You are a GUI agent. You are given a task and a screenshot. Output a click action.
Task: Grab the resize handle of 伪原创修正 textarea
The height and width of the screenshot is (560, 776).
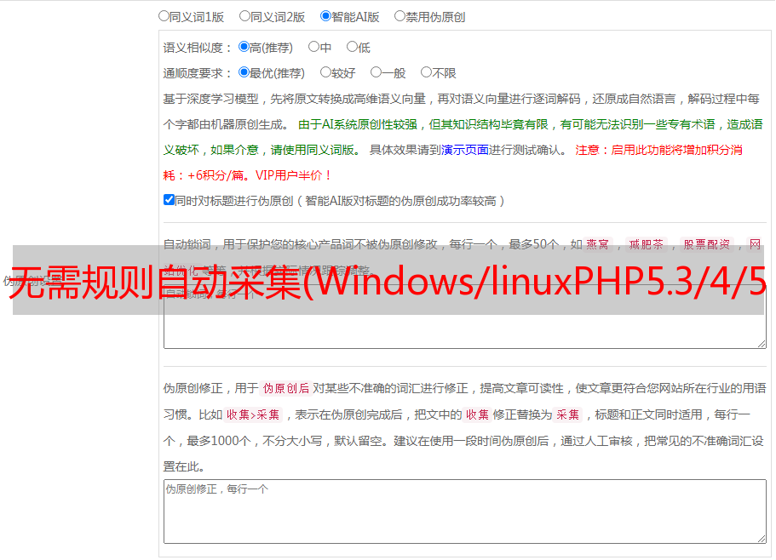[x=762, y=540]
